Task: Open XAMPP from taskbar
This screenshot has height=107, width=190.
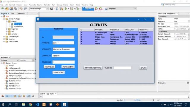Action: [x=44, y=104]
